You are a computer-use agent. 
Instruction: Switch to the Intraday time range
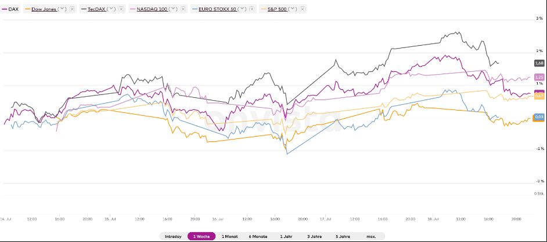click(174, 236)
